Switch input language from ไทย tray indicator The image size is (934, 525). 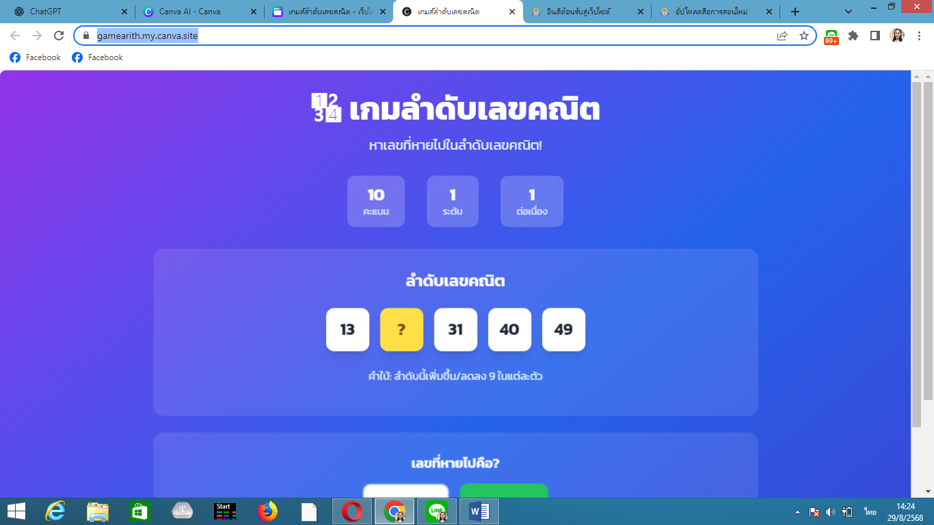coord(870,510)
